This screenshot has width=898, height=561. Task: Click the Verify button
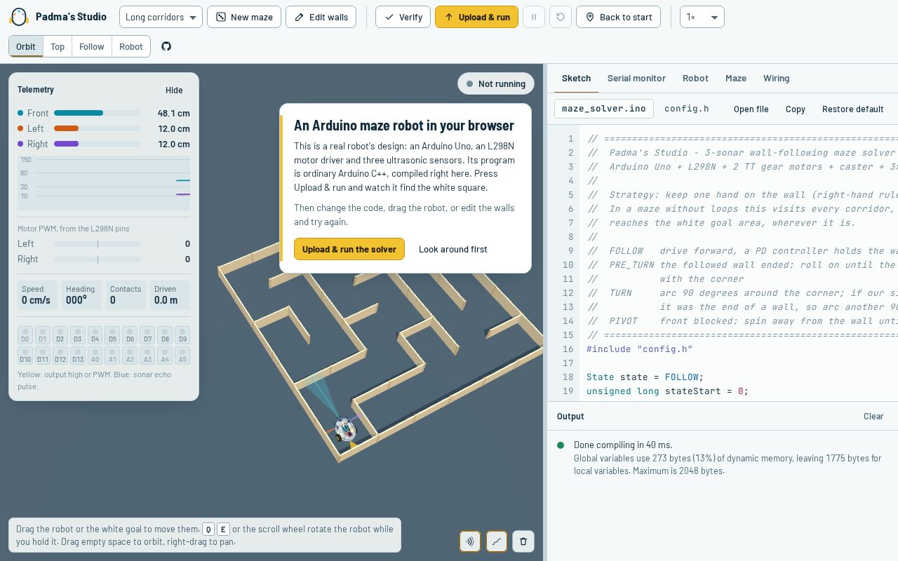pos(403,17)
